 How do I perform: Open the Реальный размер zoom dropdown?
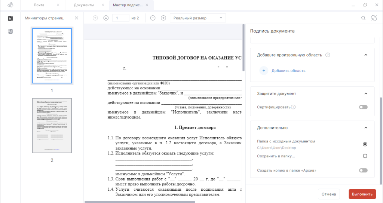(x=198, y=18)
